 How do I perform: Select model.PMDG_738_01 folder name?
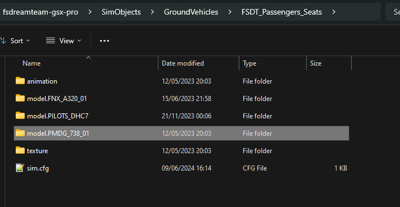tap(58, 134)
